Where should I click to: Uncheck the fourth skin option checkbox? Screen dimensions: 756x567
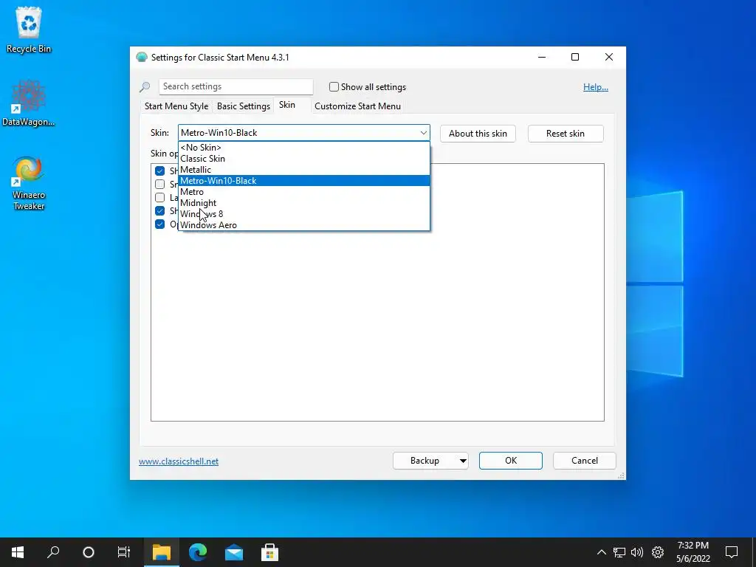point(159,210)
